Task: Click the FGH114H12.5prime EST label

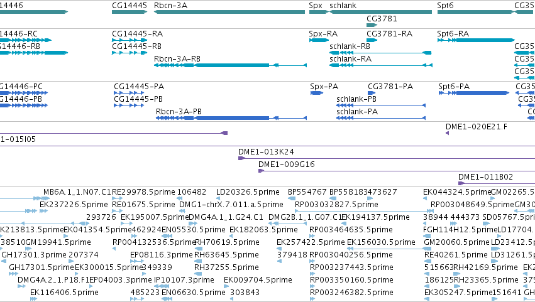Action: (460, 230)
